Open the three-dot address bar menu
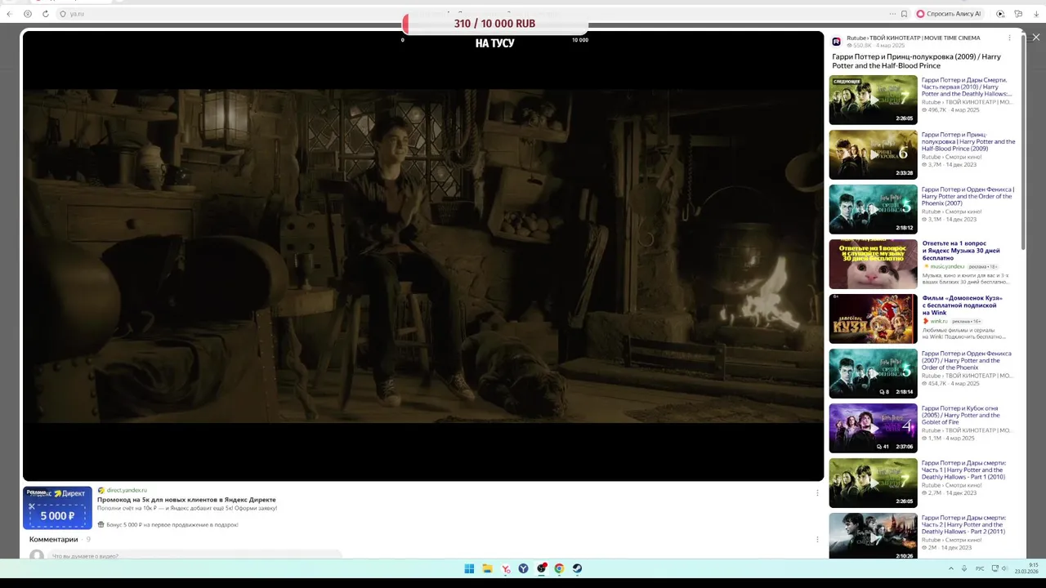This screenshot has height=588, width=1046. point(892,14)
